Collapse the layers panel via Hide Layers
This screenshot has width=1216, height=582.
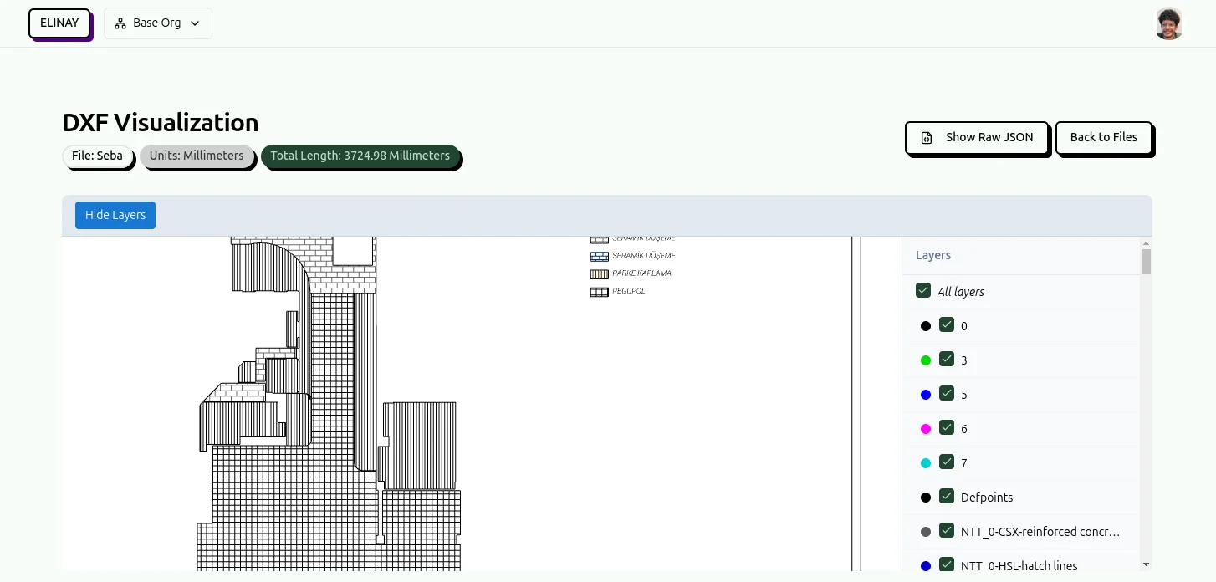pyautogui.click(x=115, y=215)
